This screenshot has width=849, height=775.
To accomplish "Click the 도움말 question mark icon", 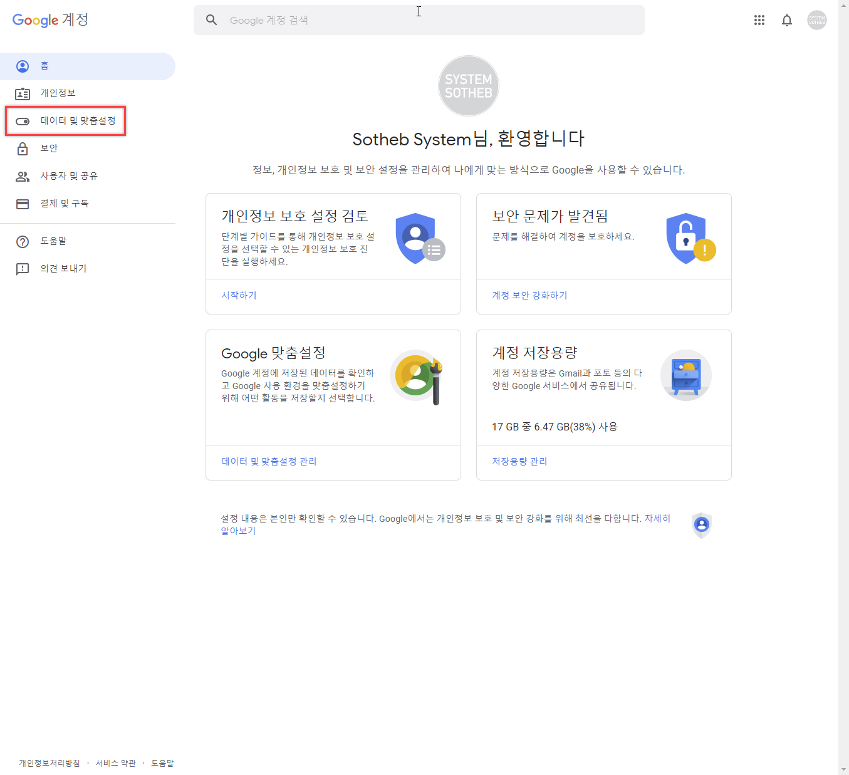I will (x=23, y=242).
